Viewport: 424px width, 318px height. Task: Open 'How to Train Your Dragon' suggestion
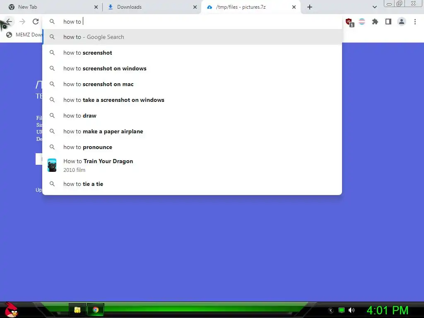[192, 165]
